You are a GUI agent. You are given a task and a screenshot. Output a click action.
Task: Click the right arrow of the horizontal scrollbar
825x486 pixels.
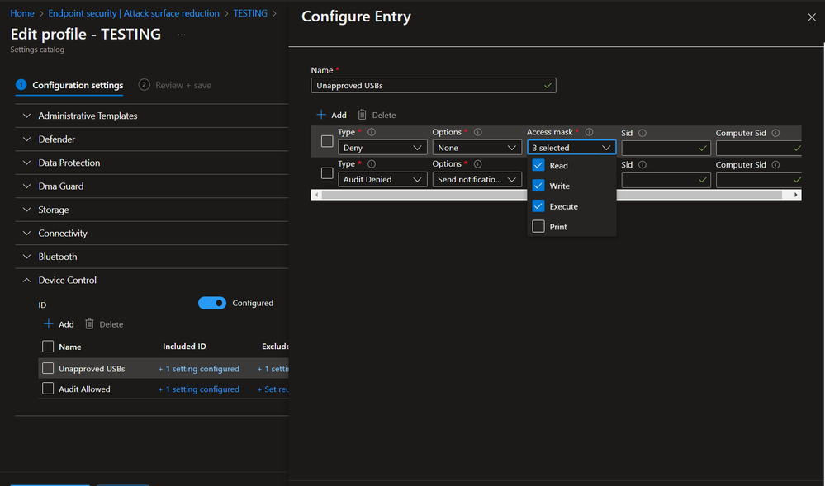tap(796, 195)
